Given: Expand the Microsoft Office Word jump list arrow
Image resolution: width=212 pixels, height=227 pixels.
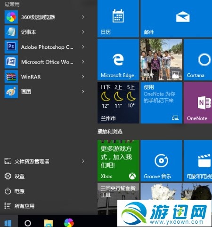Looking at the screenshot, I should tap(83, 62).
